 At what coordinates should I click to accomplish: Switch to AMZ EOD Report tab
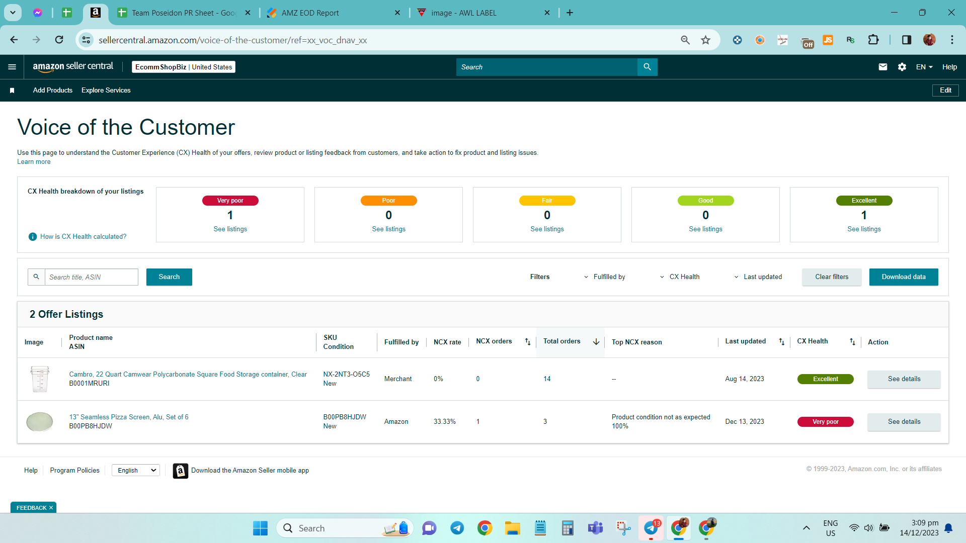(334, 13)
